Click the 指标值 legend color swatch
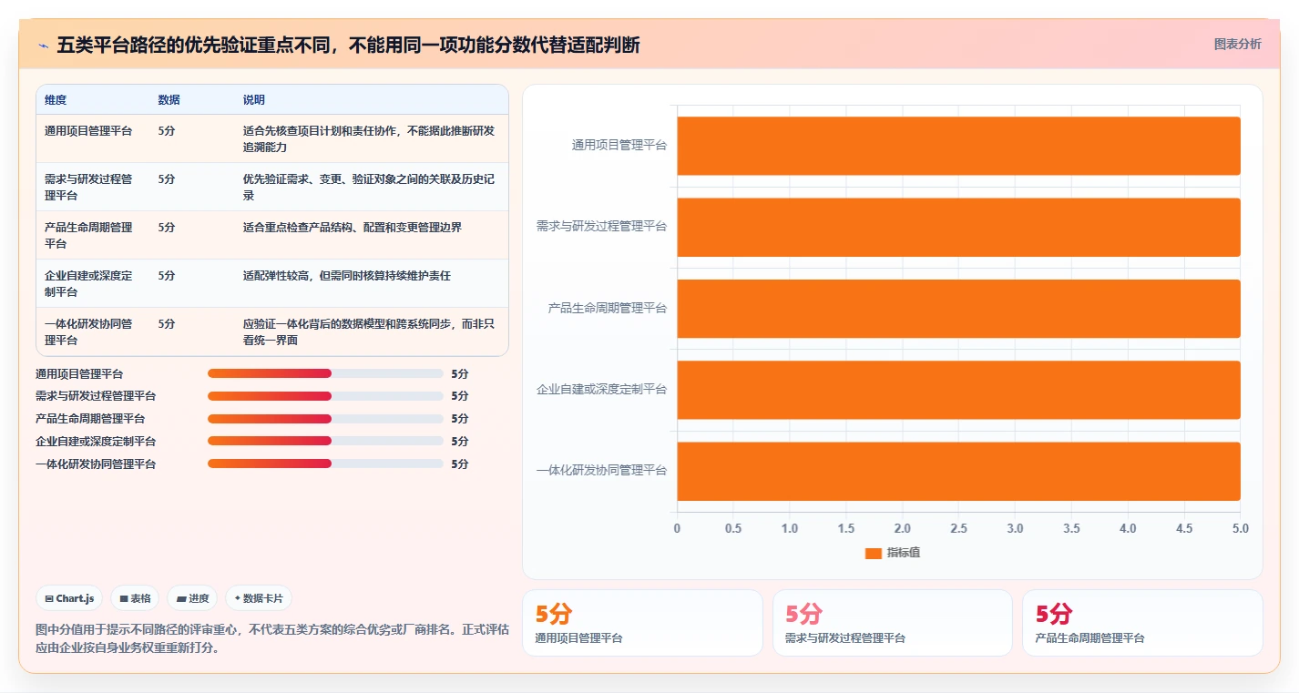 873,553
